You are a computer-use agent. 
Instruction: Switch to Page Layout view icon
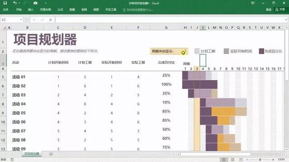pyautogui.click(x=233, y=160)
